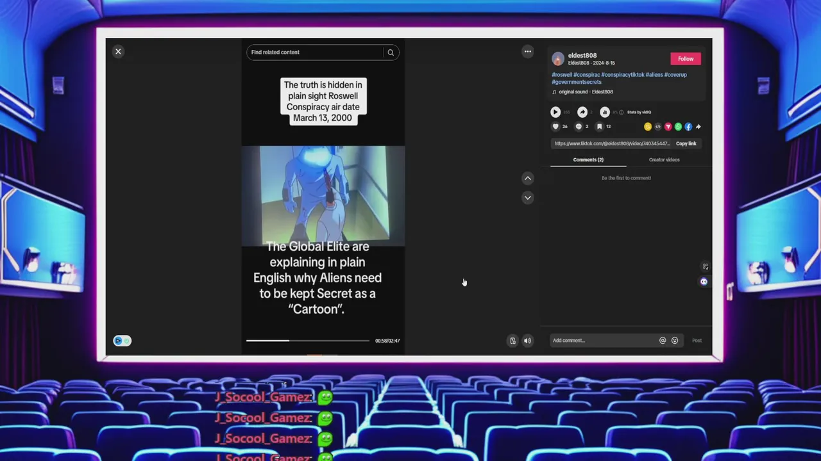Click 'Be the first to comment!' text
Viewport: 821px width, 461px height.
coord(626,178)
